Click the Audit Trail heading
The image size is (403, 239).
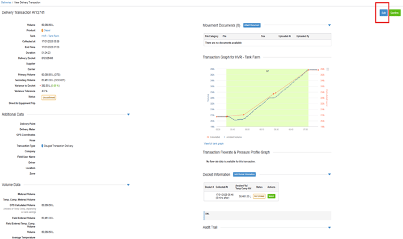210,228
